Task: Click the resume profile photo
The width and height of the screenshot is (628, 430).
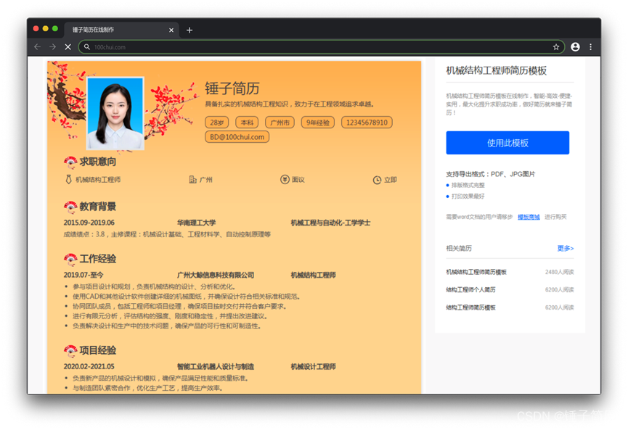Action: tap(115, 114)
